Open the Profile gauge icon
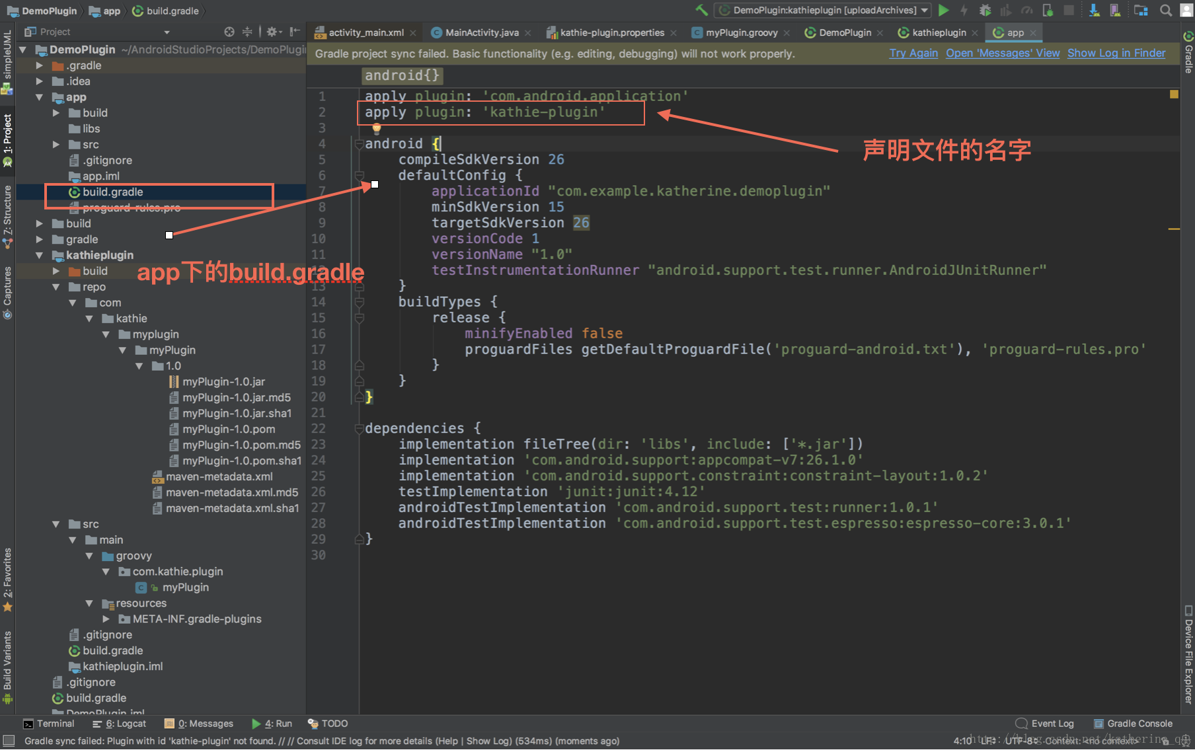Screen dimensions: 1195x752 coord(1026,11)
